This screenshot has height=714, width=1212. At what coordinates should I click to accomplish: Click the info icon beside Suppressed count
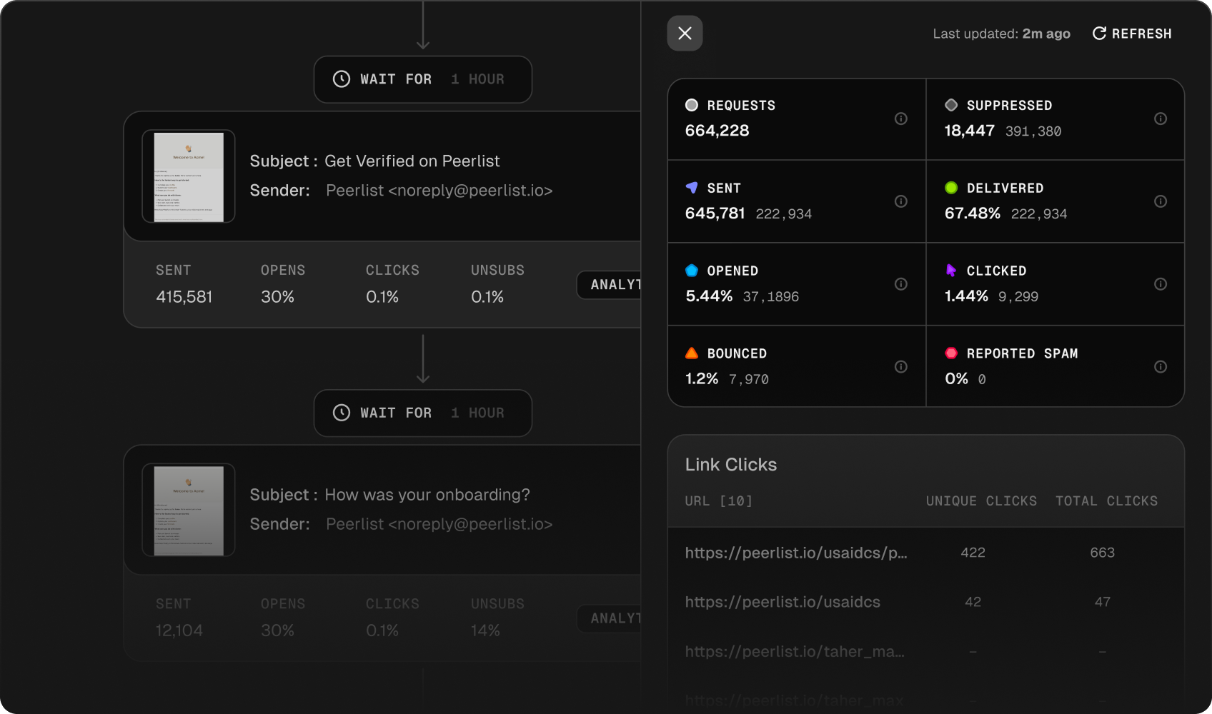click(x=1161, y=119)
